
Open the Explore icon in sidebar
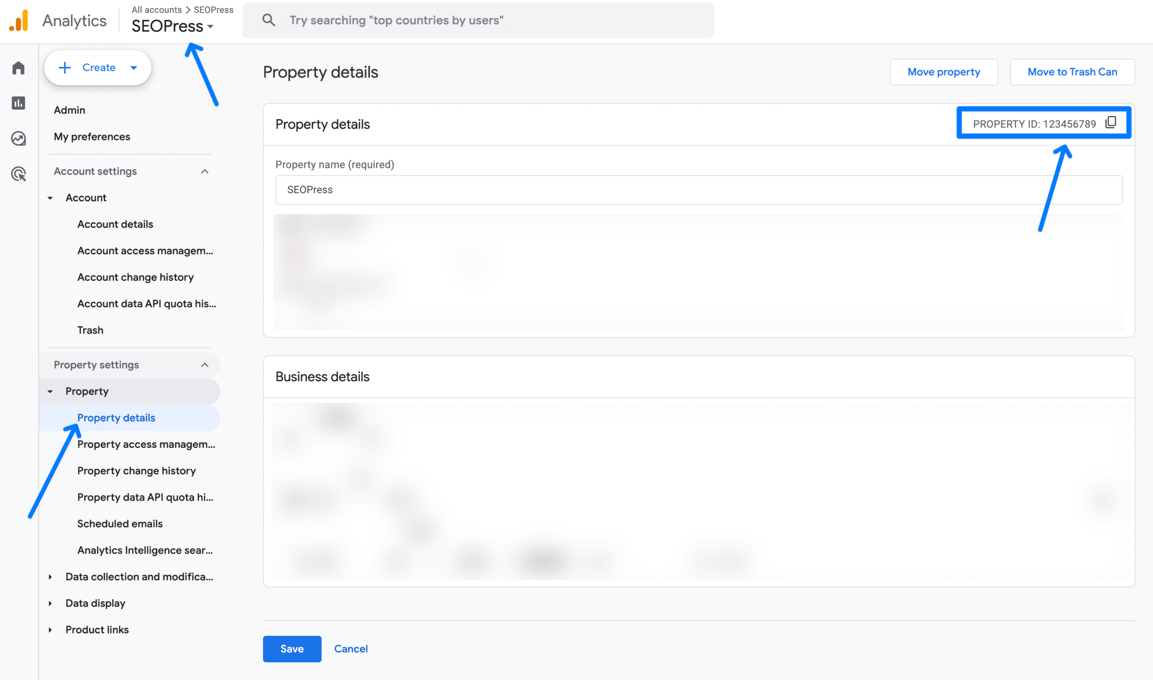(18, 138)
